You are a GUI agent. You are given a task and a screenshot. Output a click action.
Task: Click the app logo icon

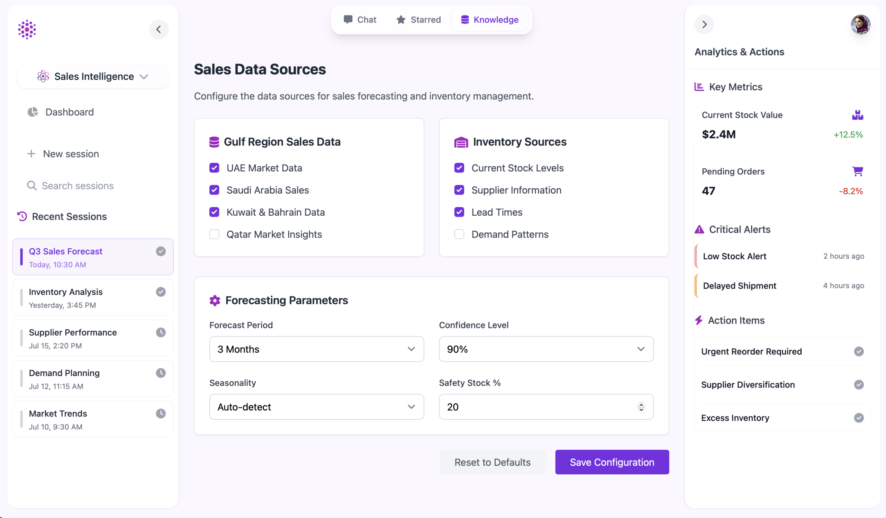coord(27,29)
